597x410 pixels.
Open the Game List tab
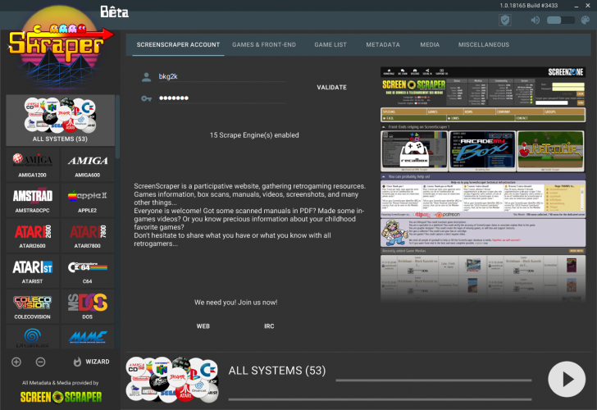[x=330, y=44]
